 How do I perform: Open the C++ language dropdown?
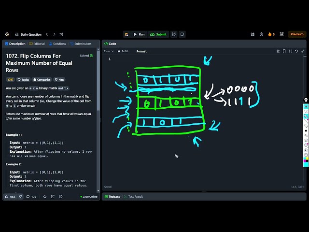point(109,51)
